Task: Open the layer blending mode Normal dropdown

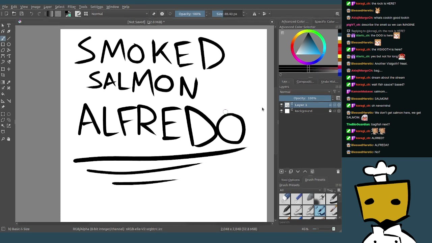Action: click(305, 92)
